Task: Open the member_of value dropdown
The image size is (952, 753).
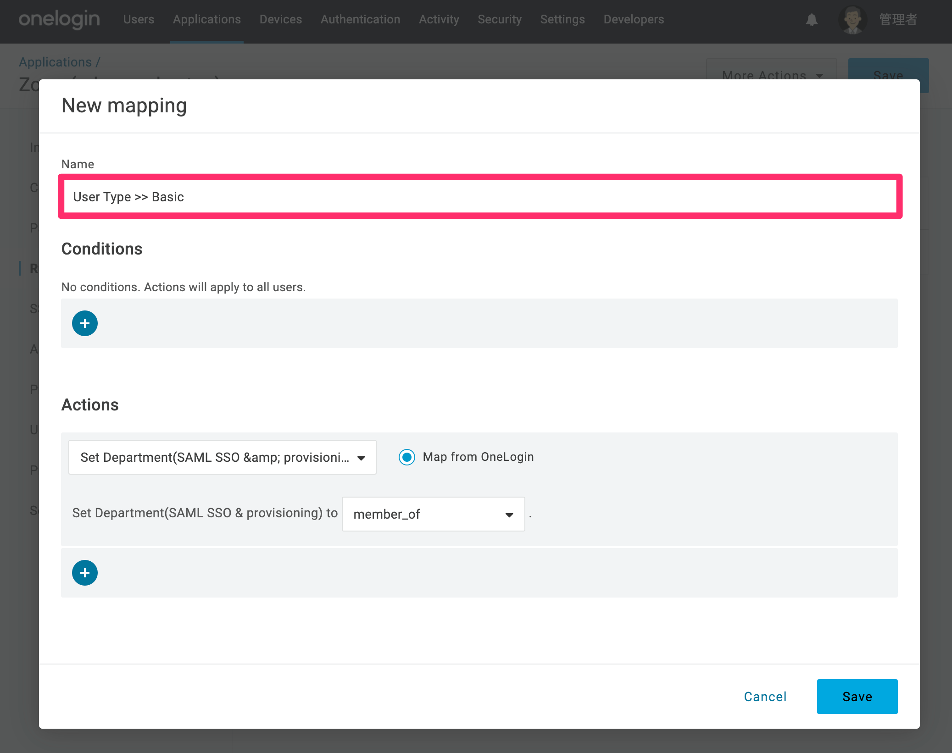Action: pyautogui.click(x=434, y=514)
